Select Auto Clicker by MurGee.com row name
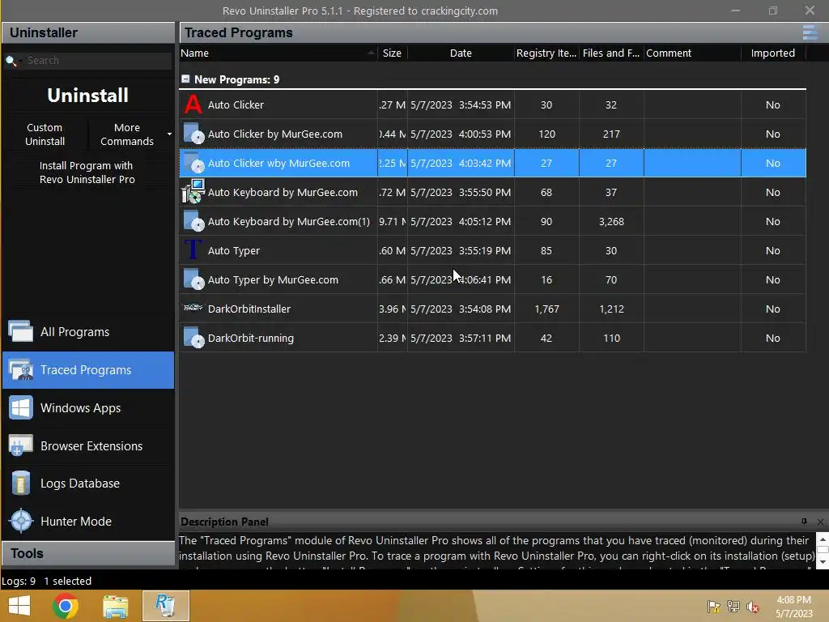Viewport: 829px width, 622px height. 275,134
